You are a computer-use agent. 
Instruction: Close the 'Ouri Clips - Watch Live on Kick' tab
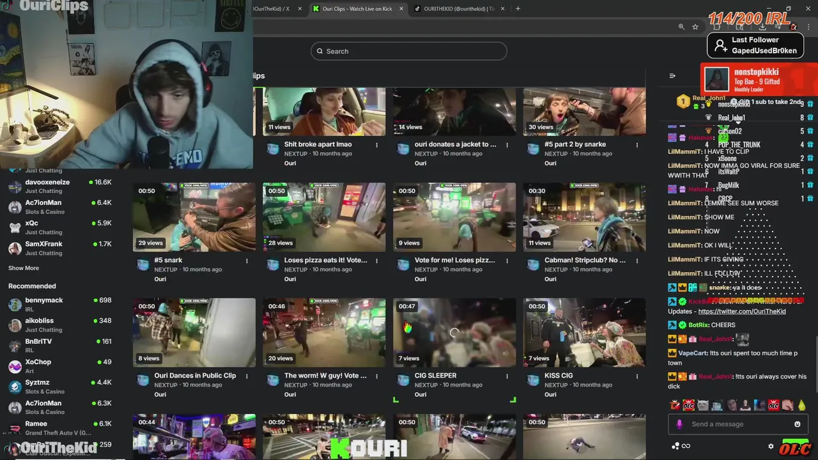point(401,8)
